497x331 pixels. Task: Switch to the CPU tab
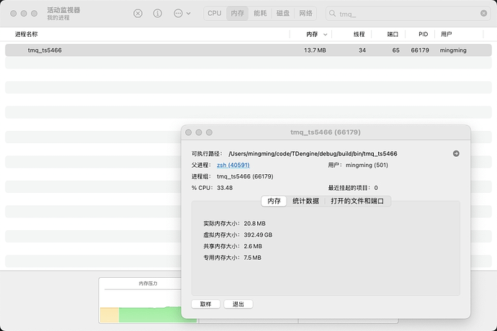(215, 14)
